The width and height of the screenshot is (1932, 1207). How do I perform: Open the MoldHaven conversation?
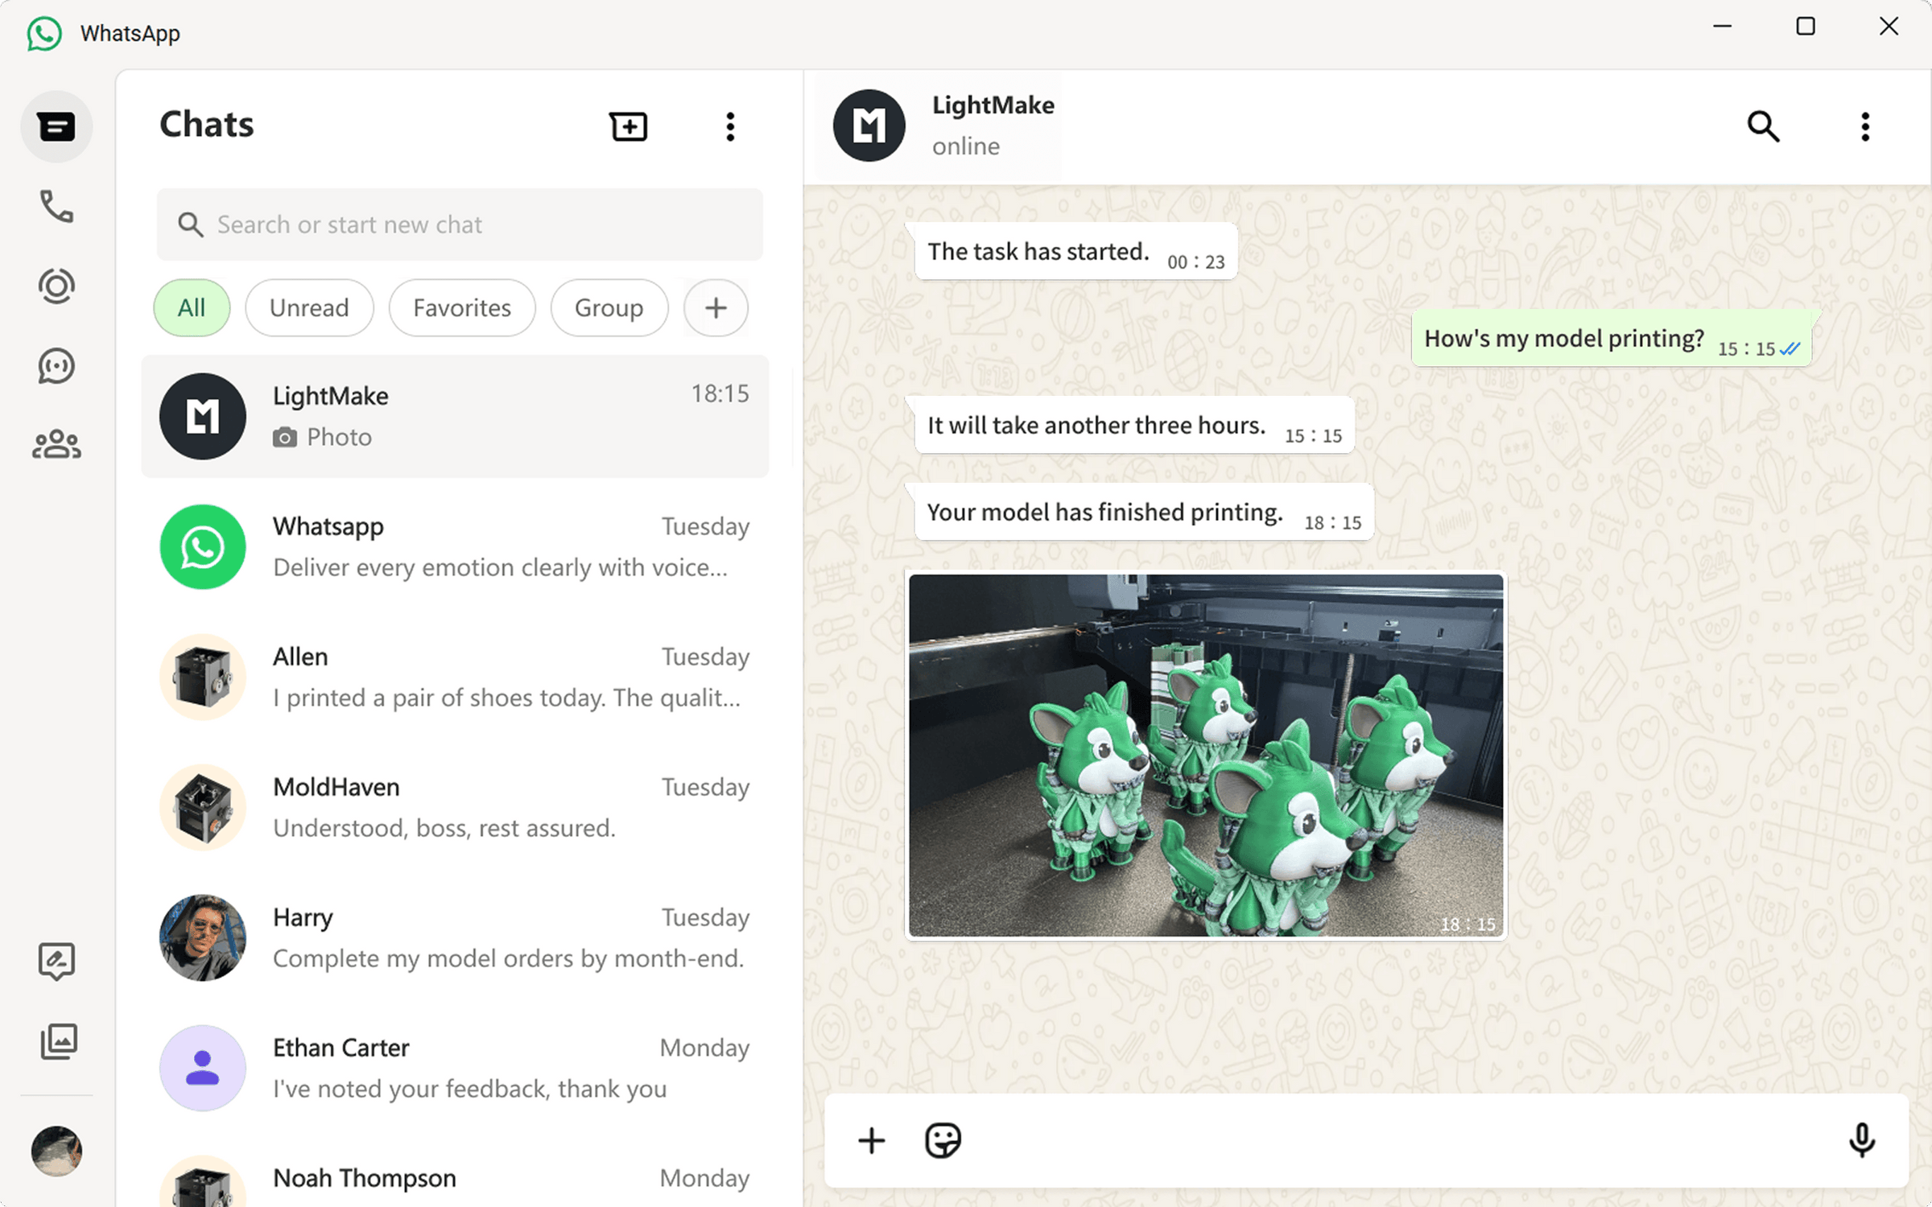(x=456, y=807)
